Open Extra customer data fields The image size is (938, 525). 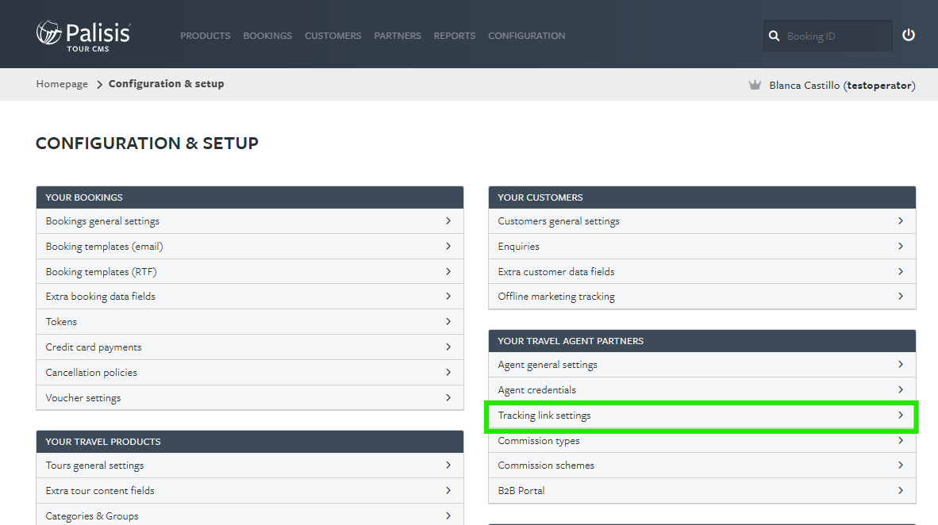(702, 271)
